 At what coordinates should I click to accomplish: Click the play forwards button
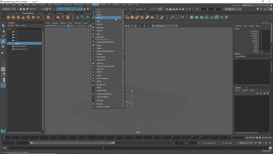(x=260, y=138)
